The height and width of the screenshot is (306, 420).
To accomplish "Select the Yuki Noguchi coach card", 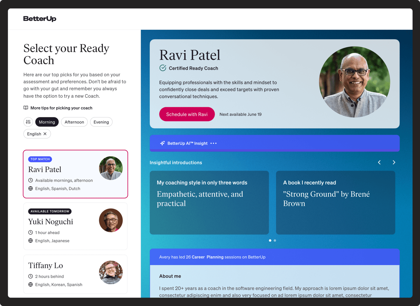I will pos(75,226).
